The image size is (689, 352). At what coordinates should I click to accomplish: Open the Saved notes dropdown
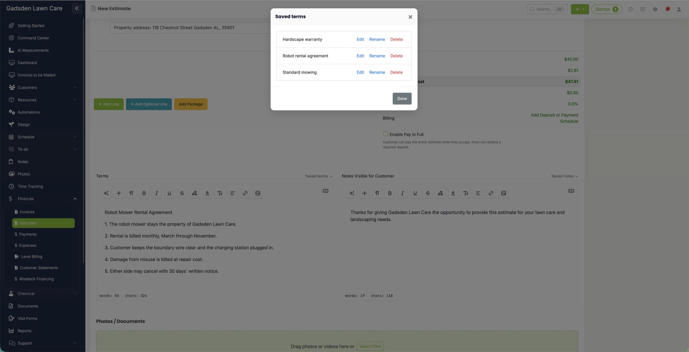click(565, 176)
